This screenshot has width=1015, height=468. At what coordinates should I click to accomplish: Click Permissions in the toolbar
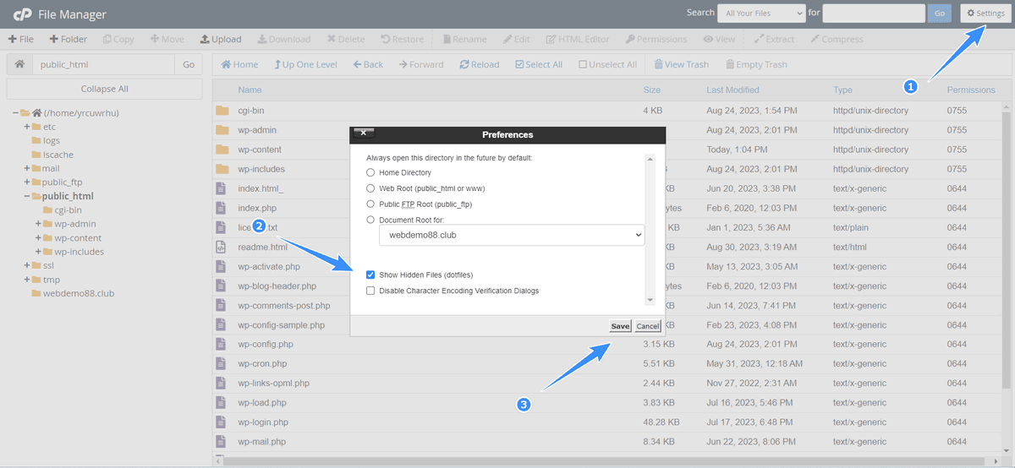pos(656,39)
